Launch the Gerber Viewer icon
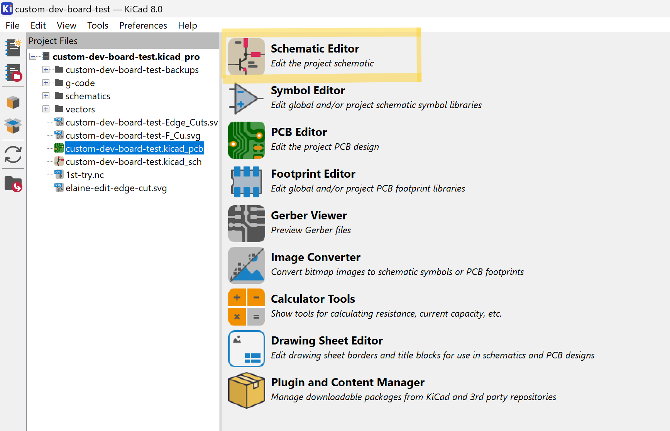 (246, 223)
